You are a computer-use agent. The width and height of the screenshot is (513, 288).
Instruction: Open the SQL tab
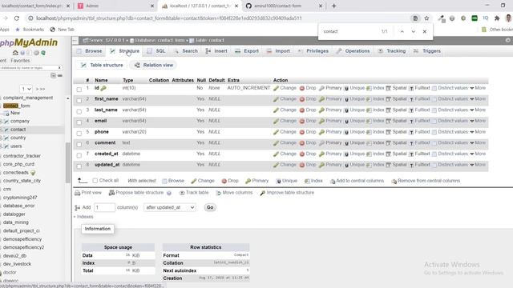coord(157,51)
